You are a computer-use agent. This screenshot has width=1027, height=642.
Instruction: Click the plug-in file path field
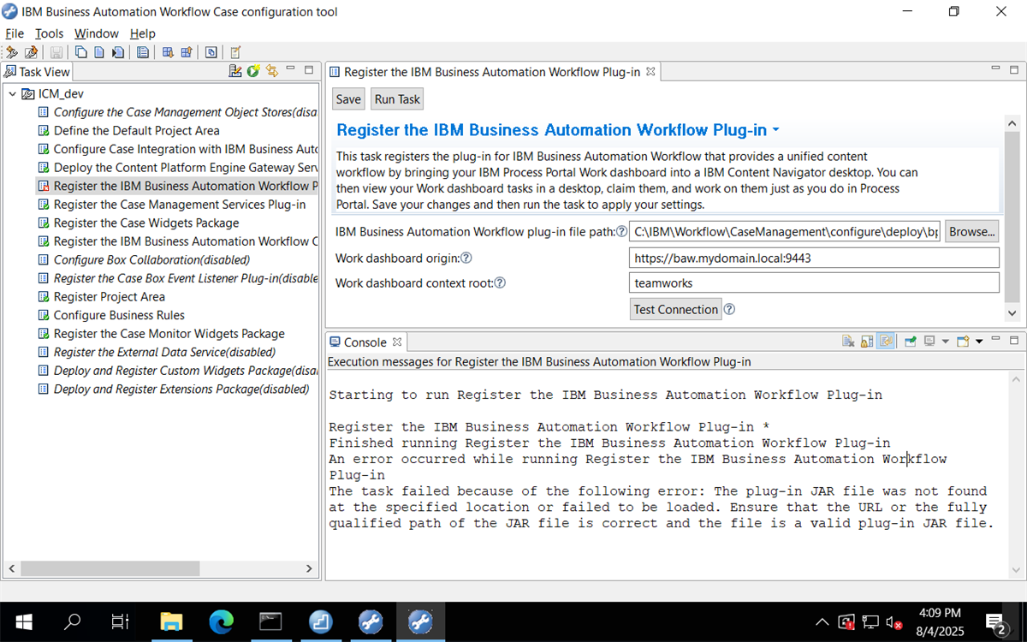(785, 232)
